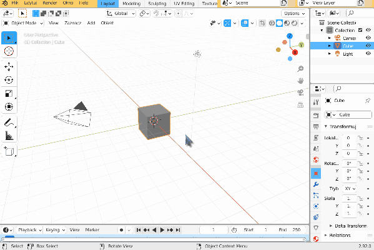The height and width of the screenshot is (250, 374).
Task: Click the Options button in the header
Action: click(x=294, y=13)
